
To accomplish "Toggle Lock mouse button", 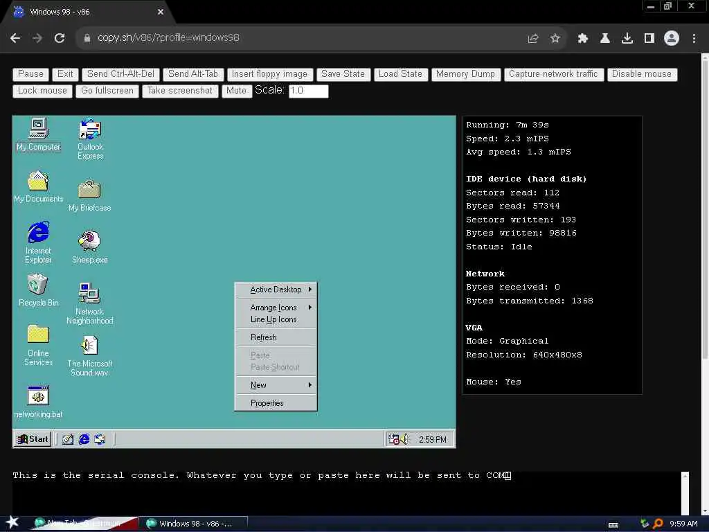I will (x=42, y=91).
